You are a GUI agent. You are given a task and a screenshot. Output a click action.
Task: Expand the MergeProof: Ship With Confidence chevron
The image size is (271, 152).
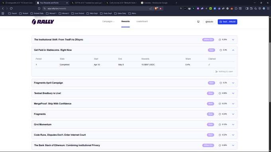[x=233, y=104]
